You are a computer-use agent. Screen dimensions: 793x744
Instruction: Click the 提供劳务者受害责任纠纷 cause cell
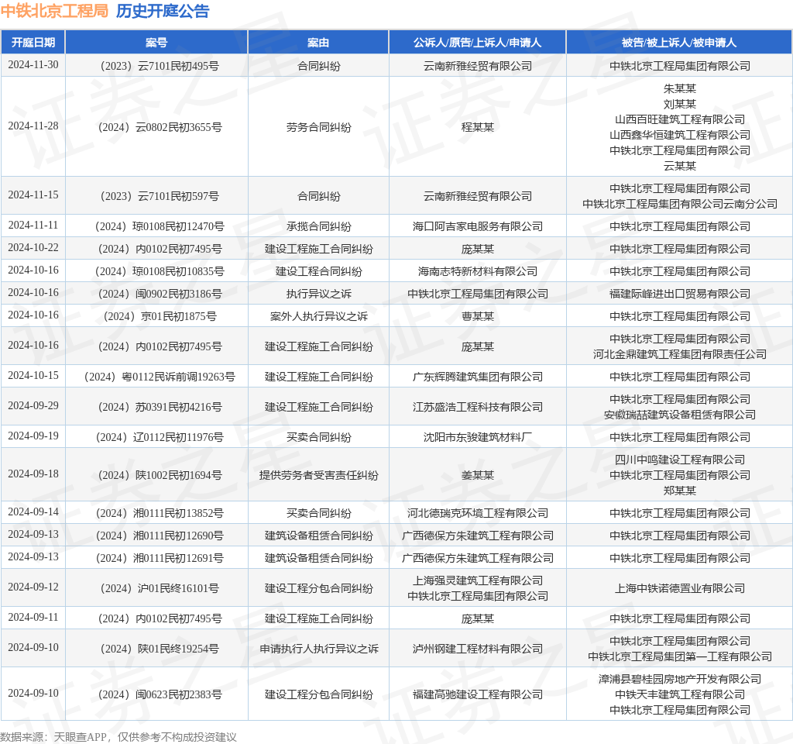tap(318, 476)
